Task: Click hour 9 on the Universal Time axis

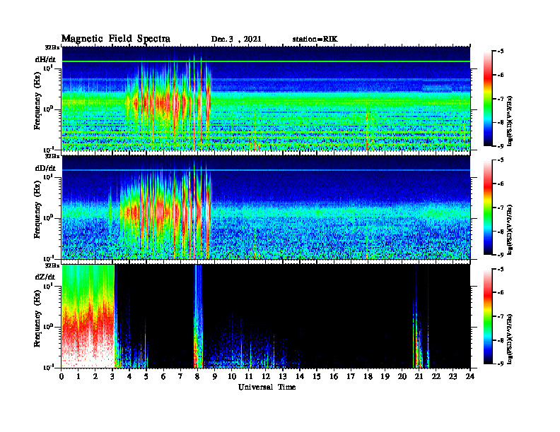Action: click(214, 377)
